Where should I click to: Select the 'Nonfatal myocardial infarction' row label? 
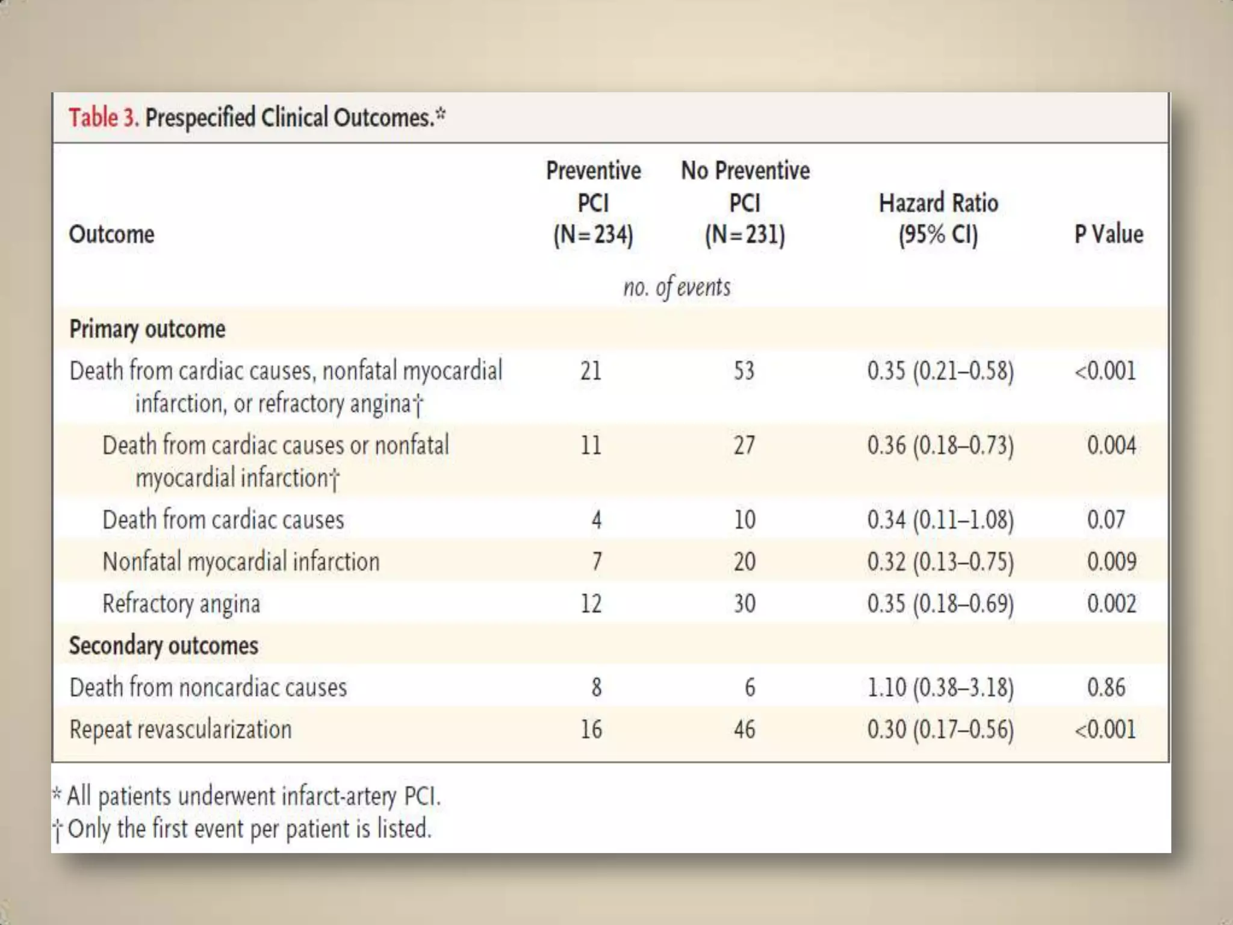pos(241,562)
